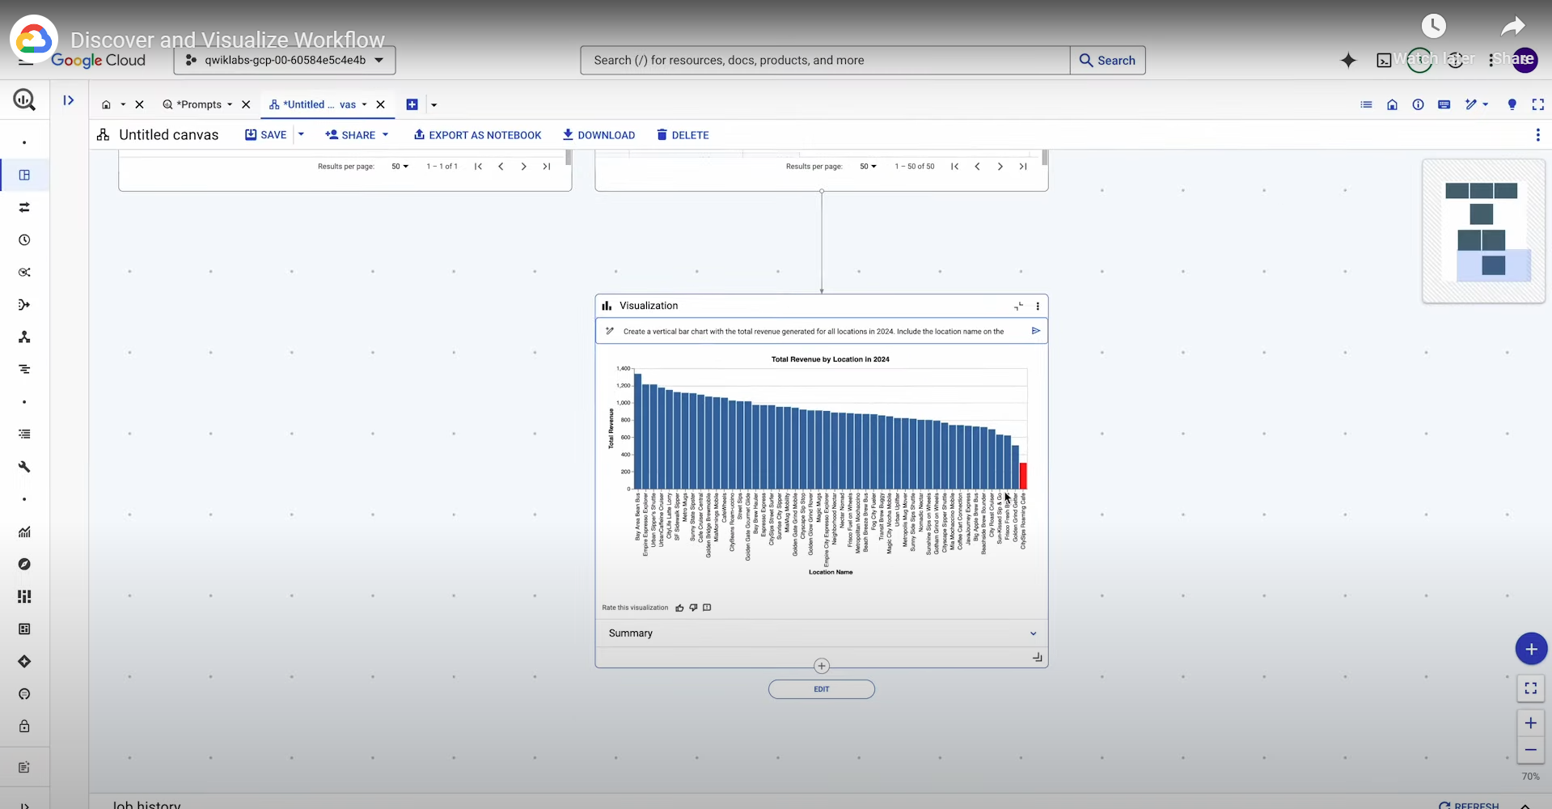Click thumbs down to rate visualization

point(693,608)
